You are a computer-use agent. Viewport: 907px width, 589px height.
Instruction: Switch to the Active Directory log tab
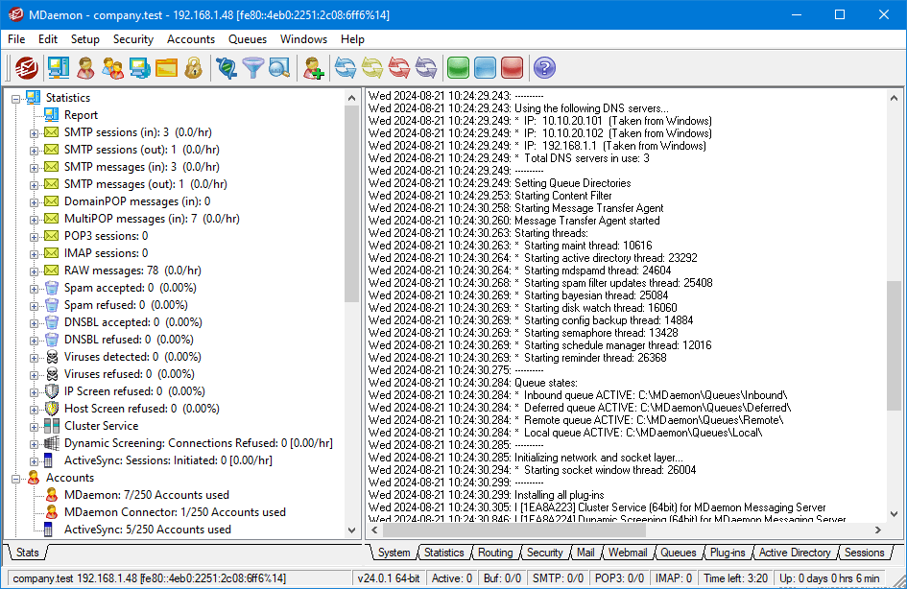tap(794, 553)
